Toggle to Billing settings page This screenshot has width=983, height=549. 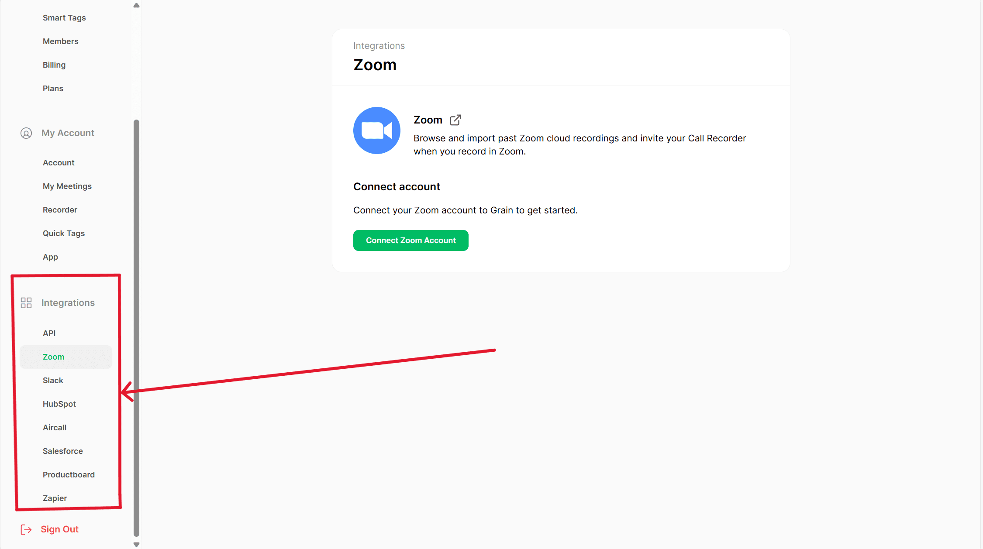point(54,65)
